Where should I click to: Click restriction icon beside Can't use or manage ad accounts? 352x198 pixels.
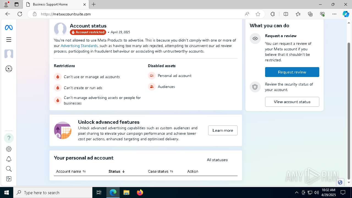(x=58, y=77)
